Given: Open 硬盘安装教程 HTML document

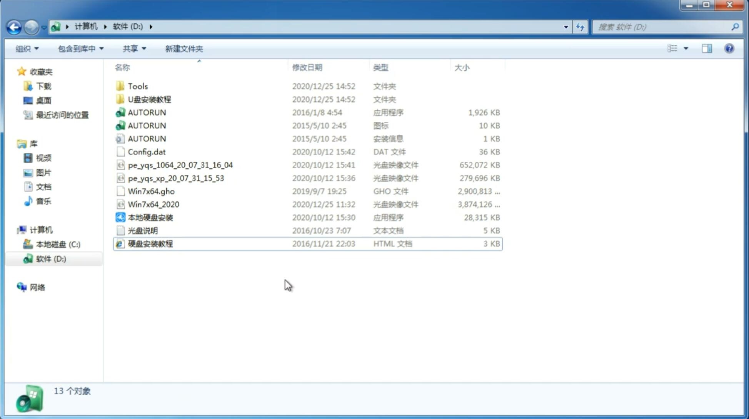Looking at the screenshot, I should click(x=150, y=243).
